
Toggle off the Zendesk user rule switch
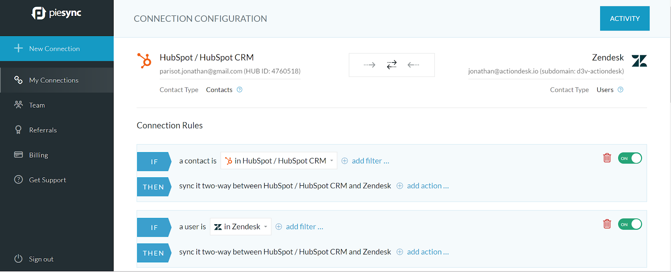coord(630,224)
